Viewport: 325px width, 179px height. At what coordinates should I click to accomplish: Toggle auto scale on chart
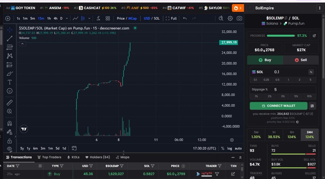[x=238, y=148]
